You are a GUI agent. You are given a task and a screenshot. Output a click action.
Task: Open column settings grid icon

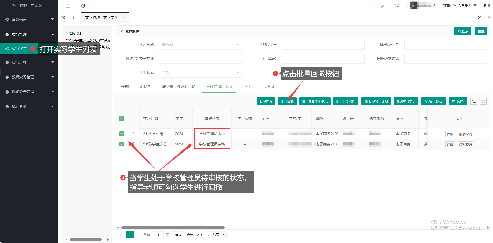[474, 102]
